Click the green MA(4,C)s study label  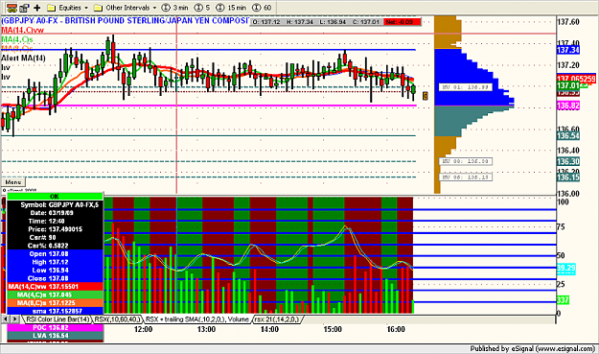[x=17, y=39]
